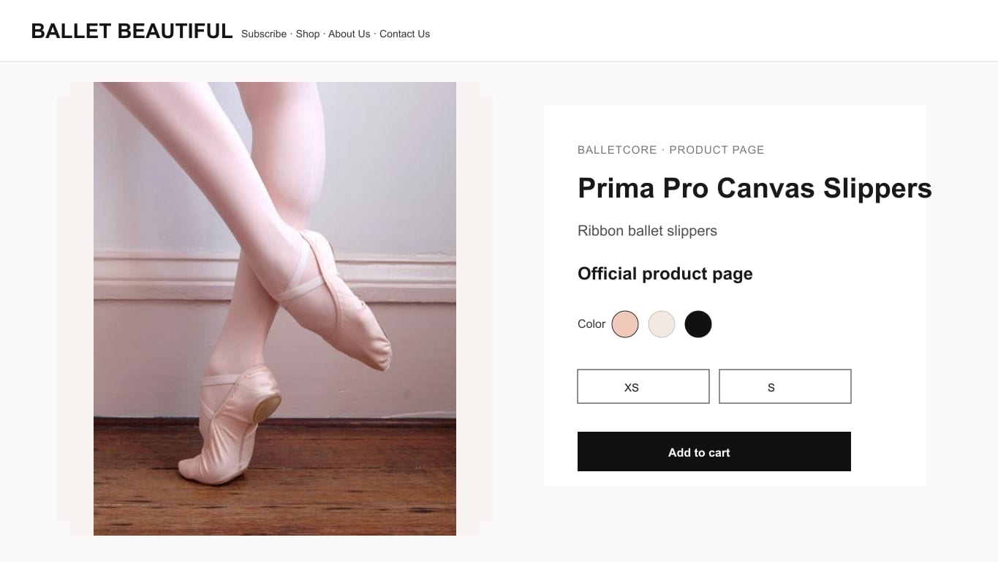Click the Prima Pro Canvas Slippers title
Image resolution: width=998 pixels, height=562 pixels.
[x=755, y=188]
